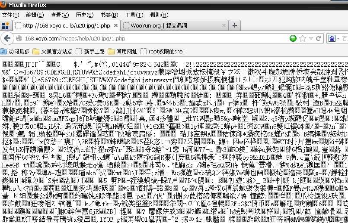Select the 168.xoyo.com 1.php tab
This screenshot has width=348, height=223.
tap(67, 26)
